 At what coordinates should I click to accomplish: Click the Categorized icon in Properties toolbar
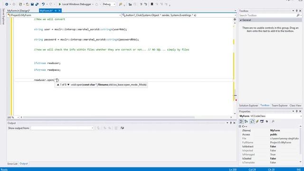tap(241, 122)
